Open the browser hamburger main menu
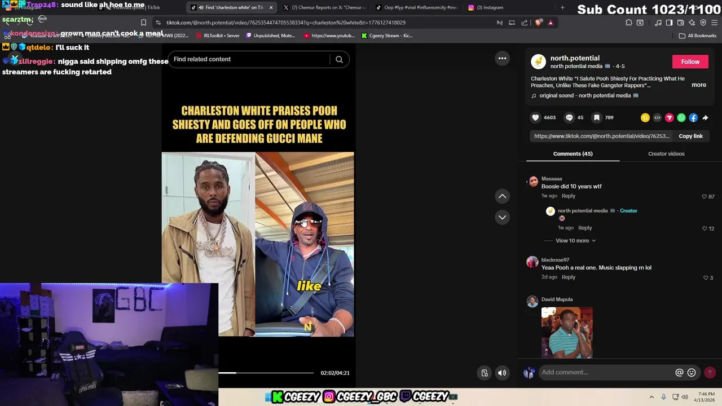Viewport: 722px width, 406px height. click(x=714, y=23)
